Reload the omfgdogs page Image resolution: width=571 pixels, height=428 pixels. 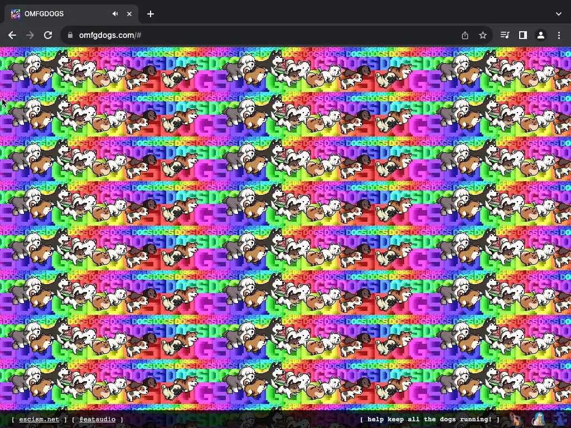point(48,35)
